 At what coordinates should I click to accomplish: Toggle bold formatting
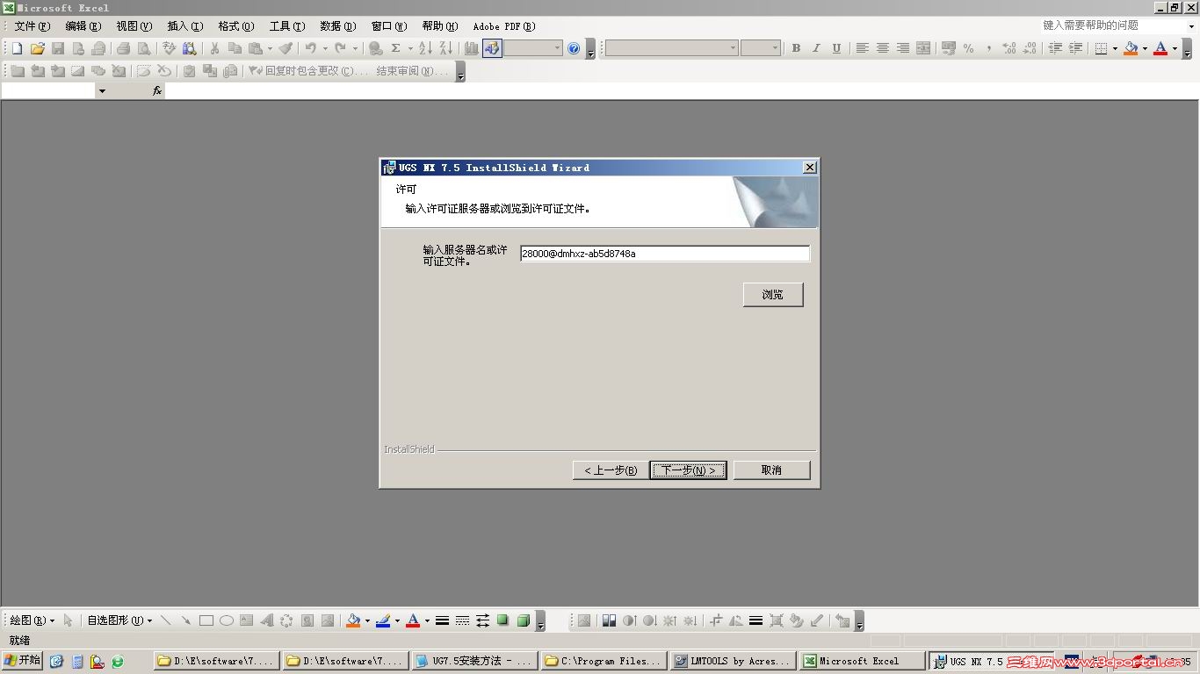796,48
